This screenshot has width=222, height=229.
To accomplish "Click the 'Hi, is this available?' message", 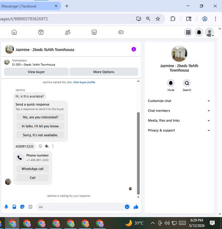I will [30, 96].
